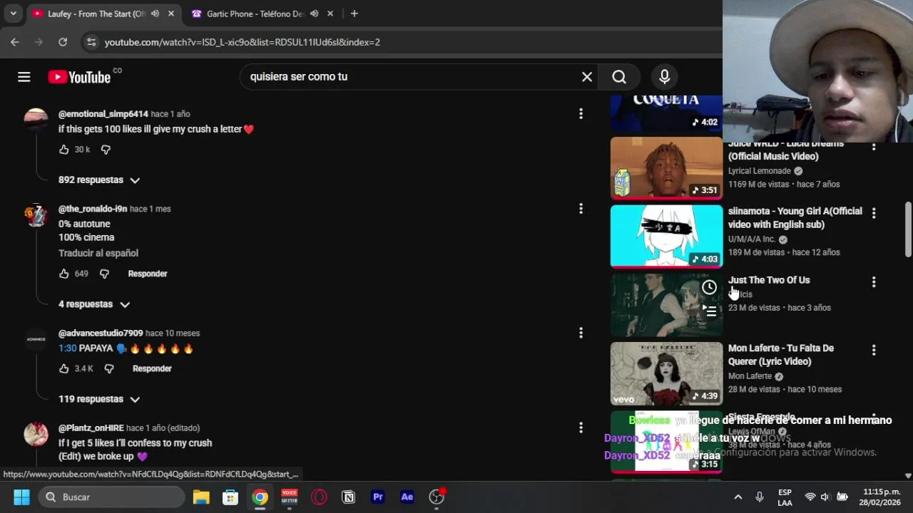Open menu for Mon Laferte video
This screenshot has width=913, height=513.
tap(874, 351)
